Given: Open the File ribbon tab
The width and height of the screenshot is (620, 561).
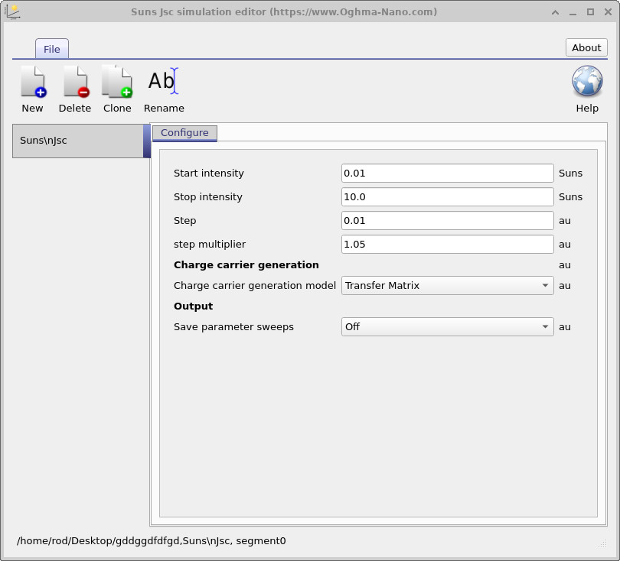Looking at the screenshot, I should [x=52, y=49].
